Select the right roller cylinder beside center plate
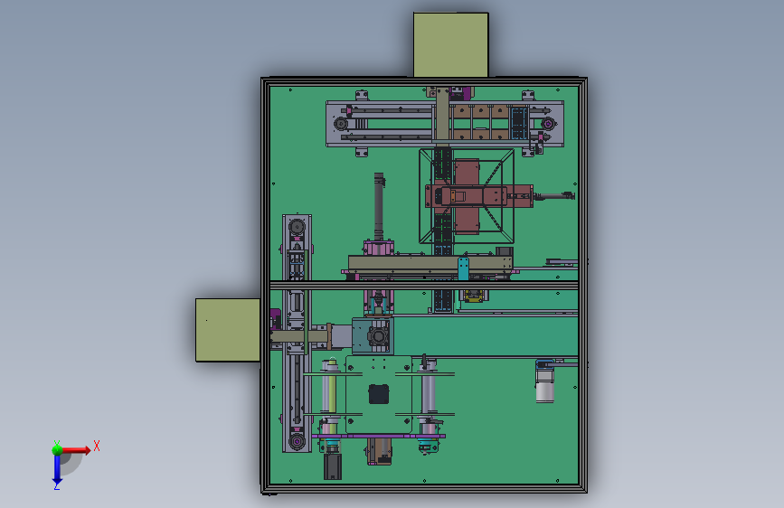Screen dimensions: 784x508 (x=429, y=393)
